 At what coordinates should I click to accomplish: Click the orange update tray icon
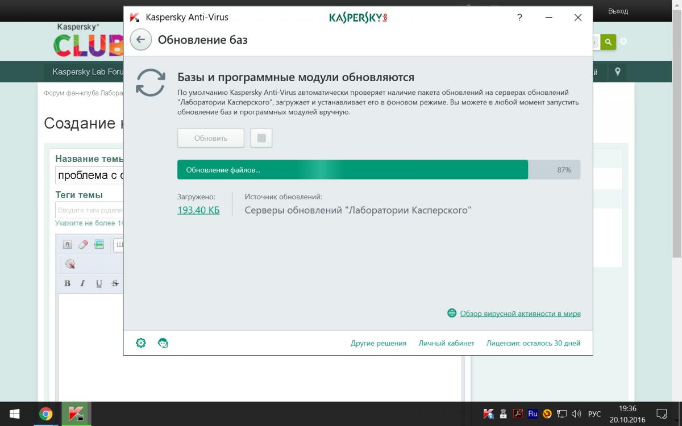pyautogui.click(x=547, y=414)
